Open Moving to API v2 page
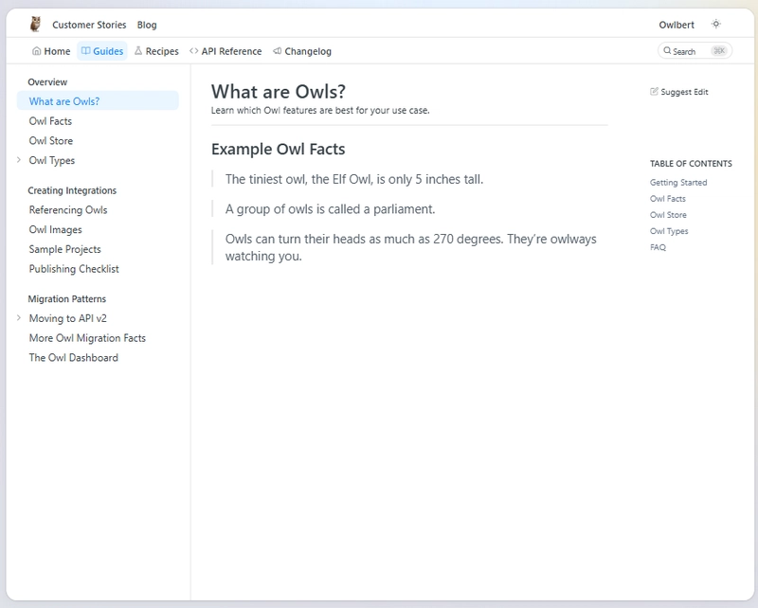Image resolution: width=758 pixels, height=608 pixels. [x=67, y=318]
